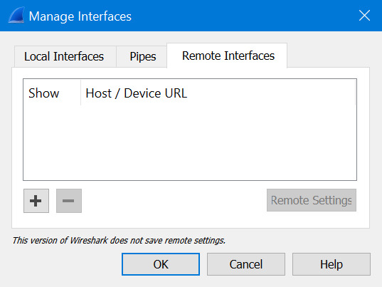Viewport: 382px width, 287px height.
Task: Close the Manage Interfaces dialog
Action: coord(364,16)
